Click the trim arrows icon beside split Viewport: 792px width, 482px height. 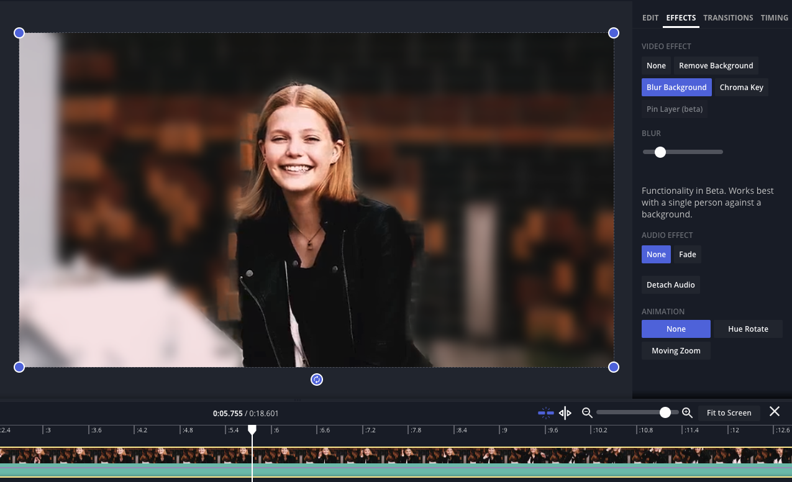pyautogui.click(x=565, y=412)
